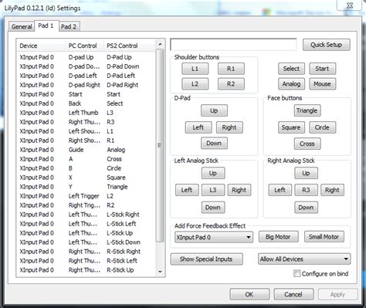The width and height of the screenshot is (366, 308).
Task: Click the bindings list scroll up arrow
Action: coord(160,44)
